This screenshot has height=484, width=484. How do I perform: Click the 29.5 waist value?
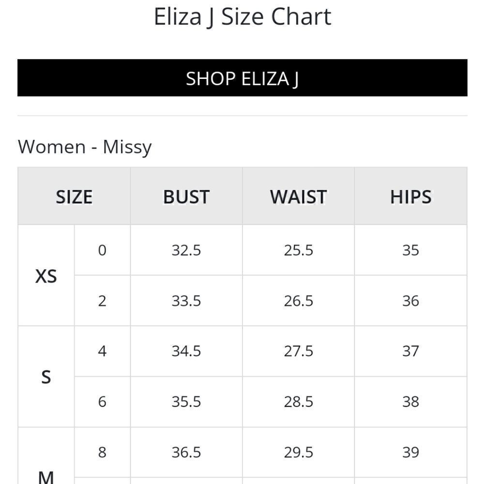(299, 453)
